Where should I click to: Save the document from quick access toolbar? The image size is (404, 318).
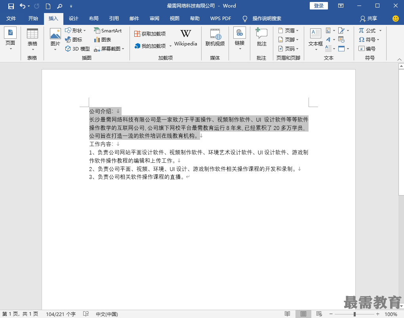click(x=11, y=6)
